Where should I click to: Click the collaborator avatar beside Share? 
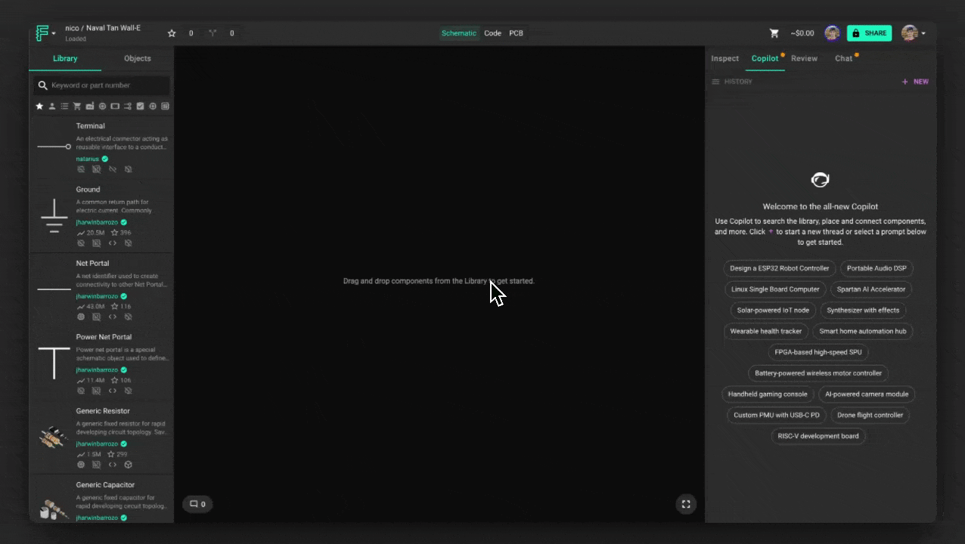pyautogui.click(x=832, y=33)
